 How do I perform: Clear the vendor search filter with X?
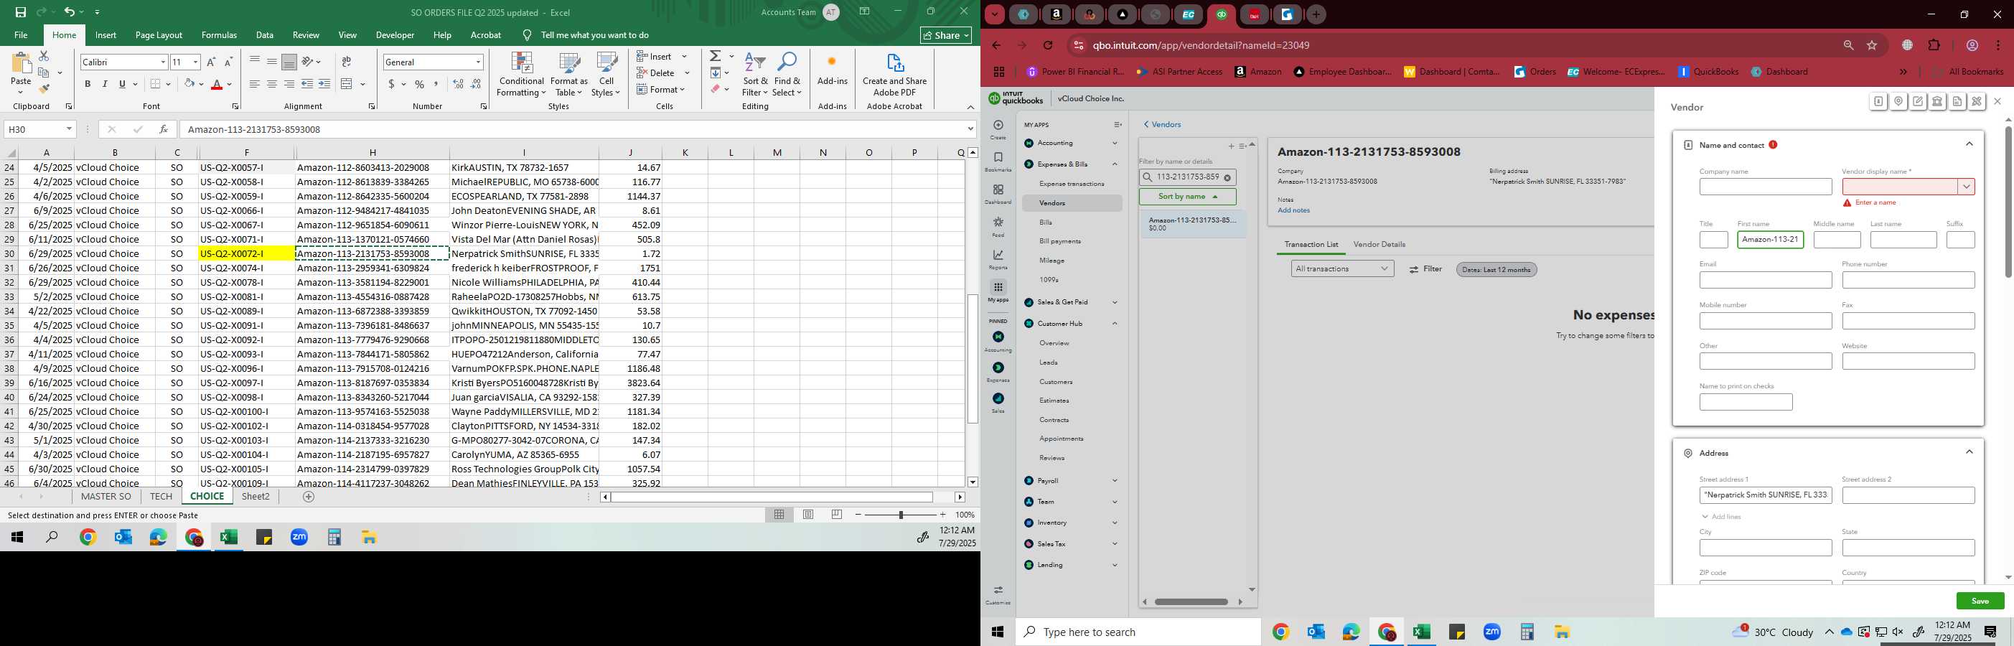pyautogui.click(x=1227, y=177)
